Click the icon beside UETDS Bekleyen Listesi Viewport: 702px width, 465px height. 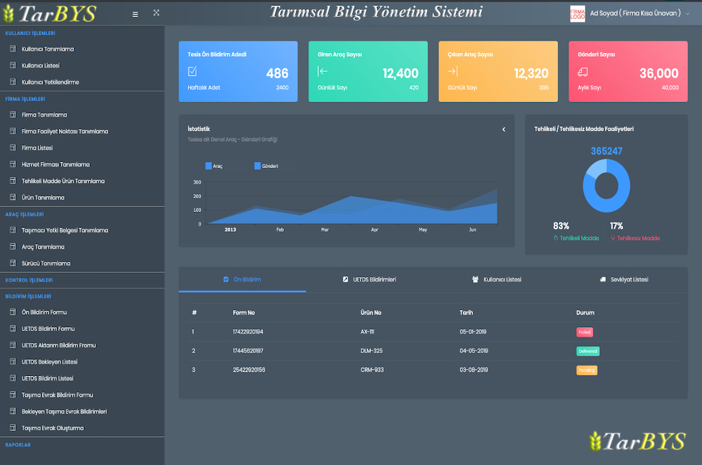(12, 362)
